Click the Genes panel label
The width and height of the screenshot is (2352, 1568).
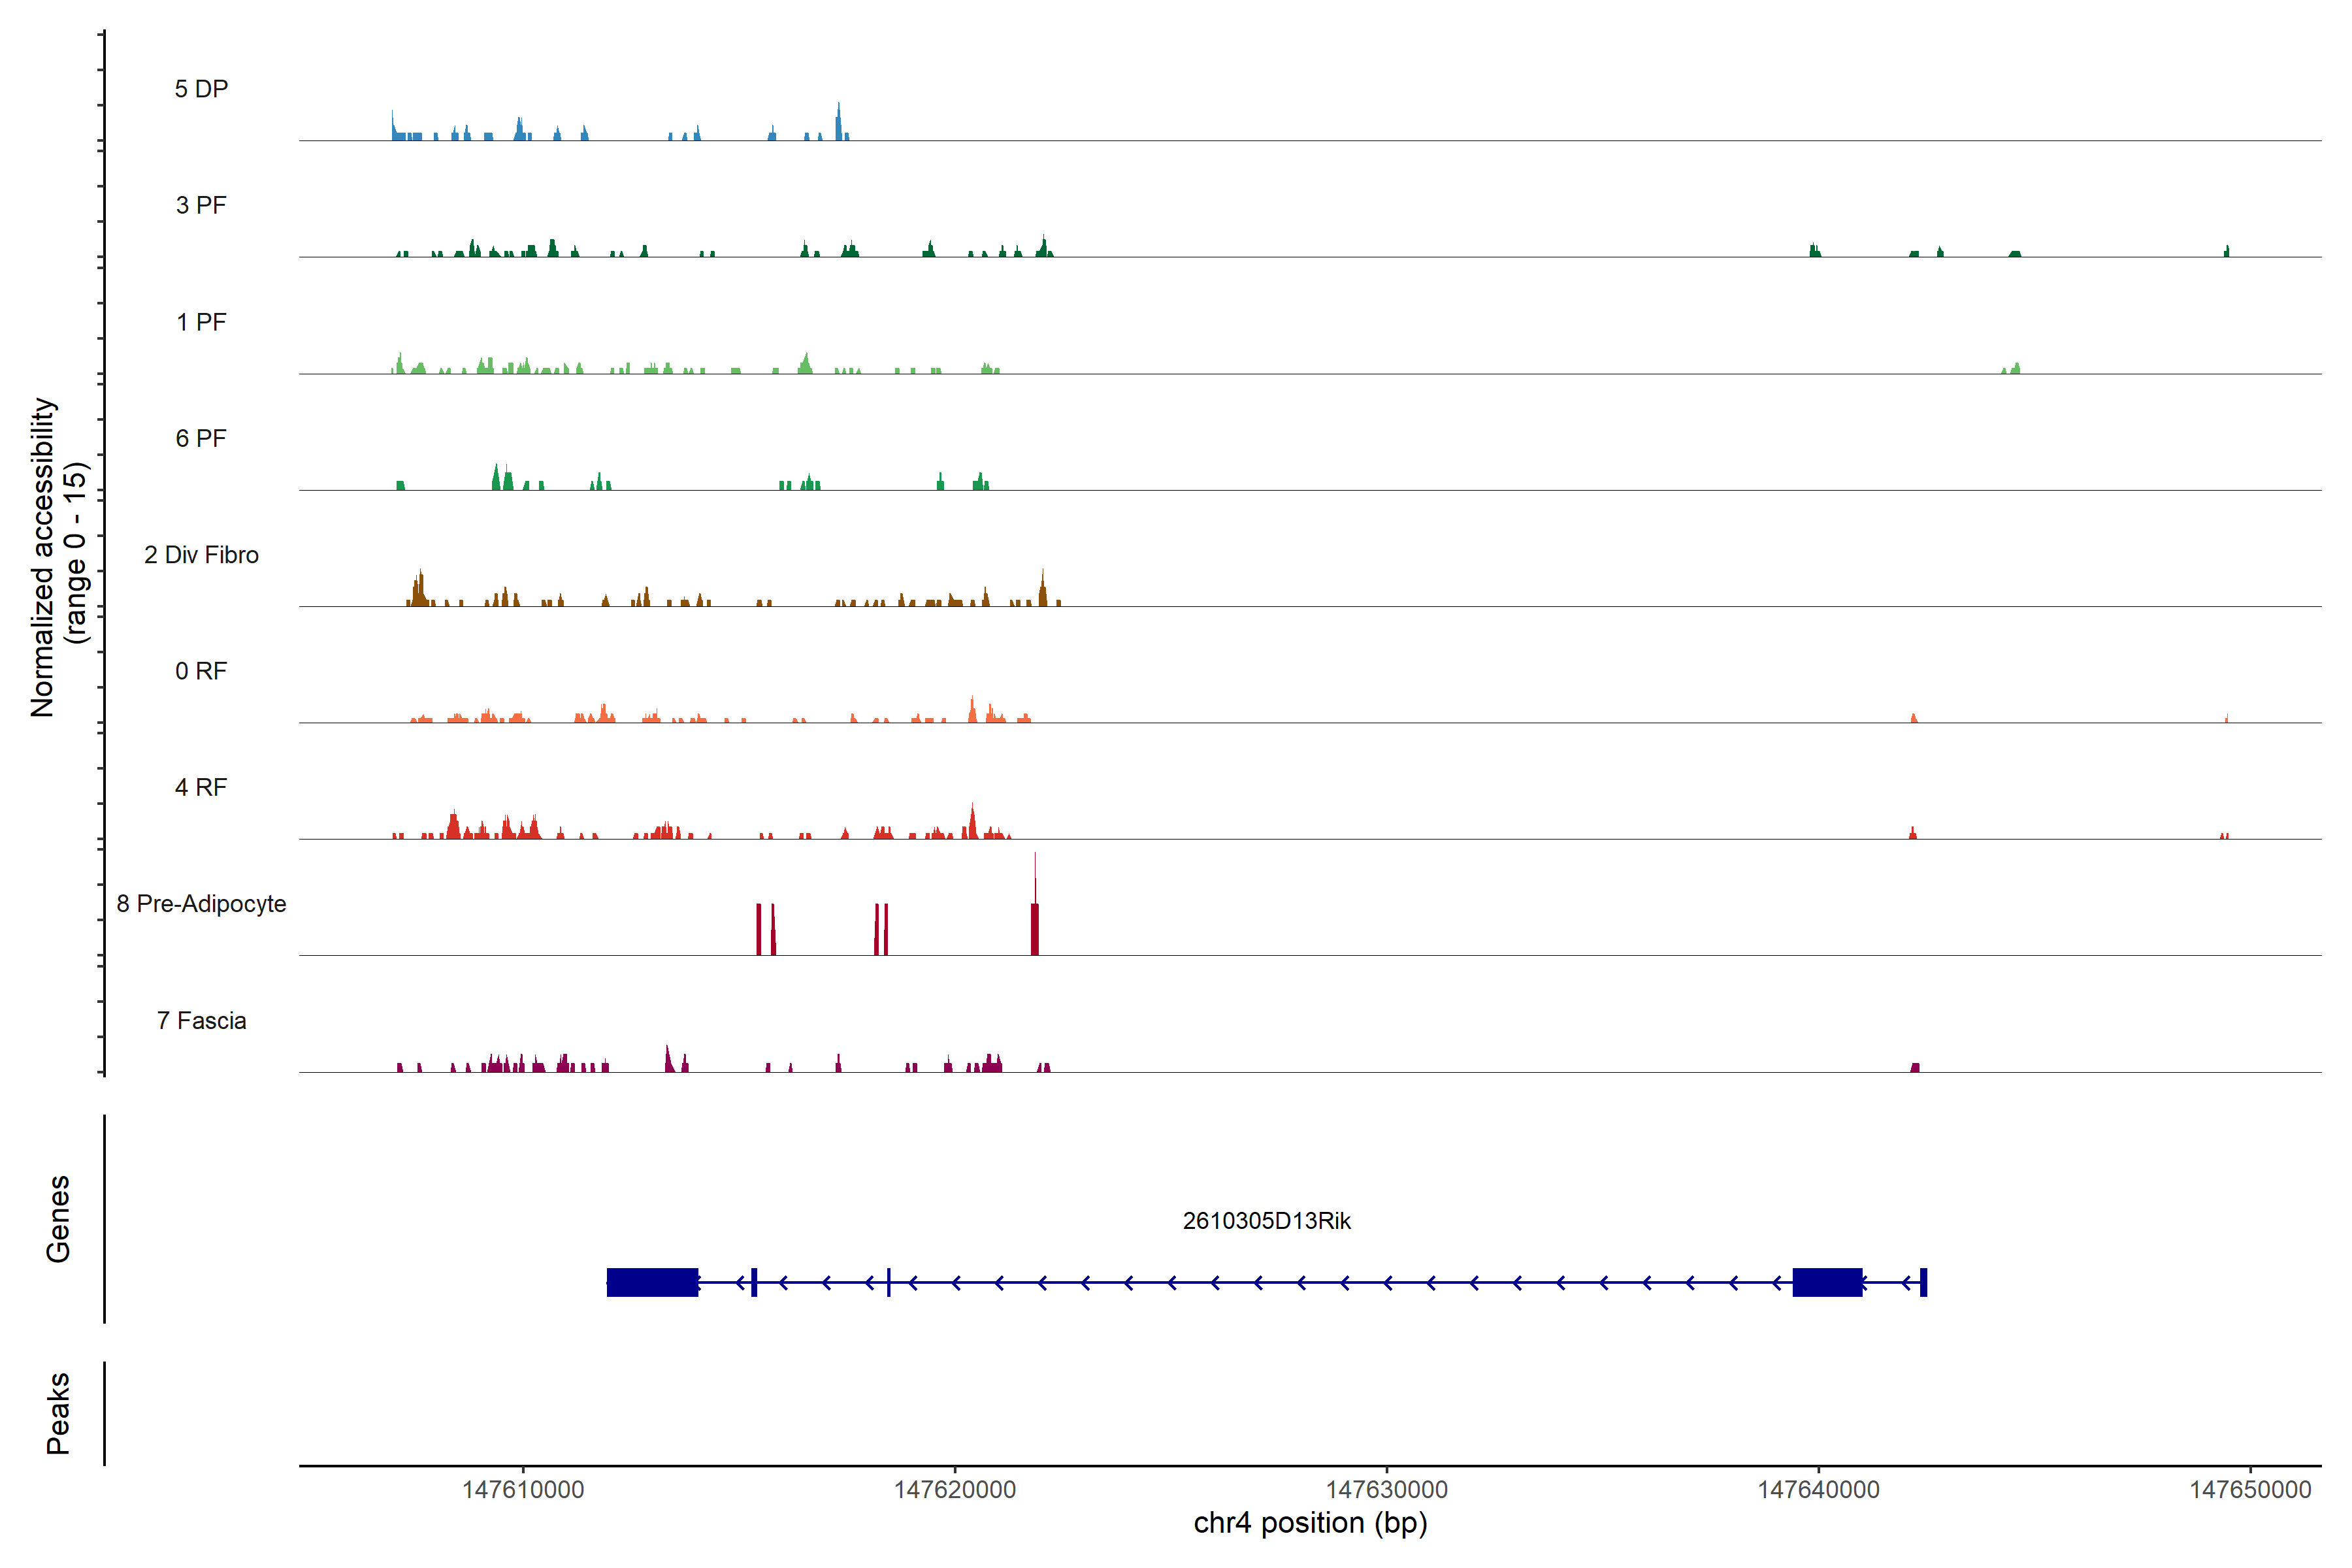[58, 1219]
